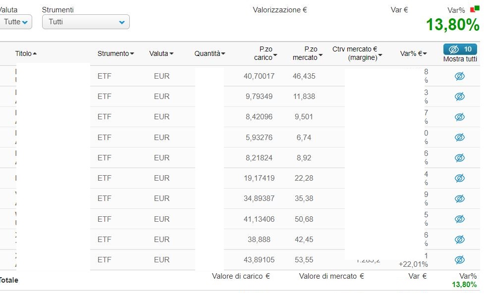Click the blue 10 hidden-count button
487x294 pixels.
460,49
